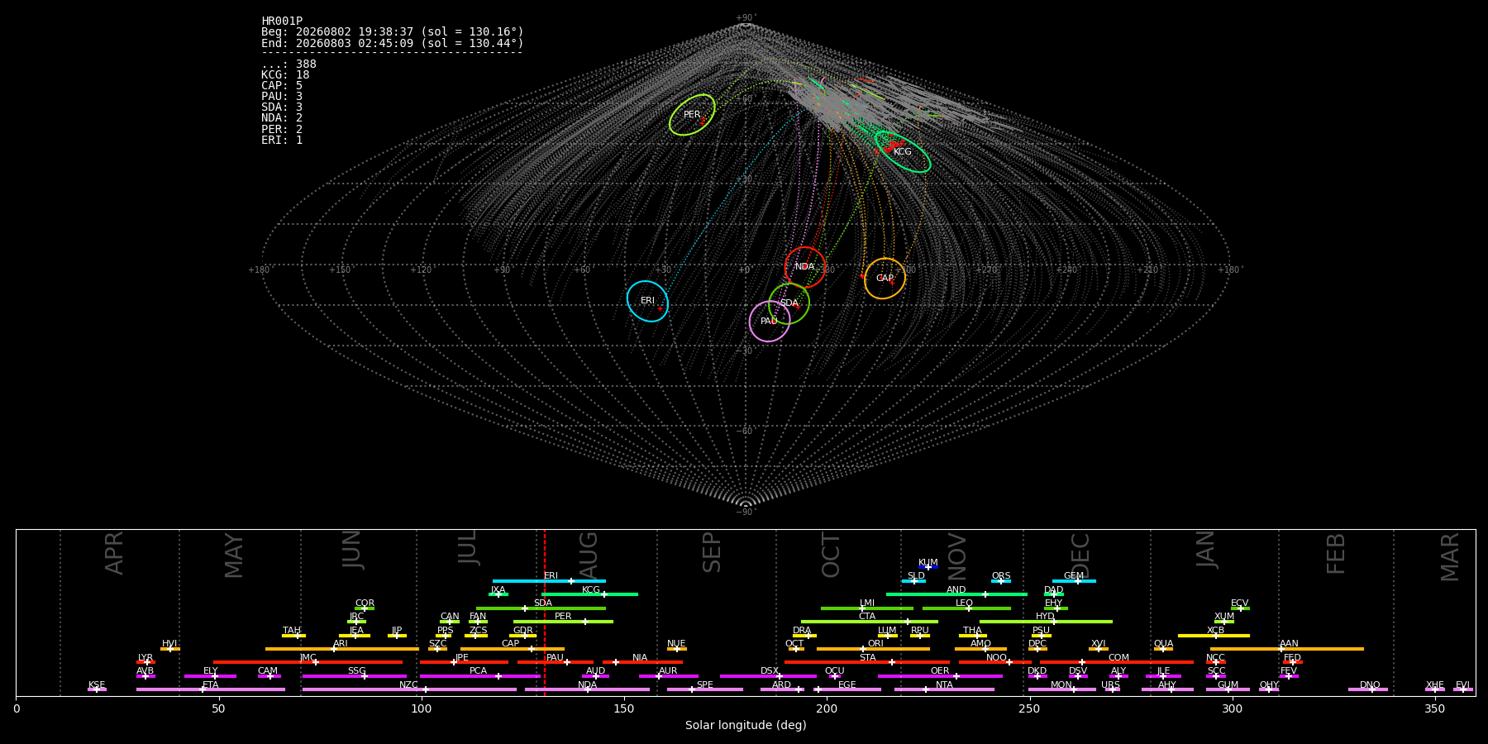
Task: Click the AUG month label in timeline
Action: (589, 556)
